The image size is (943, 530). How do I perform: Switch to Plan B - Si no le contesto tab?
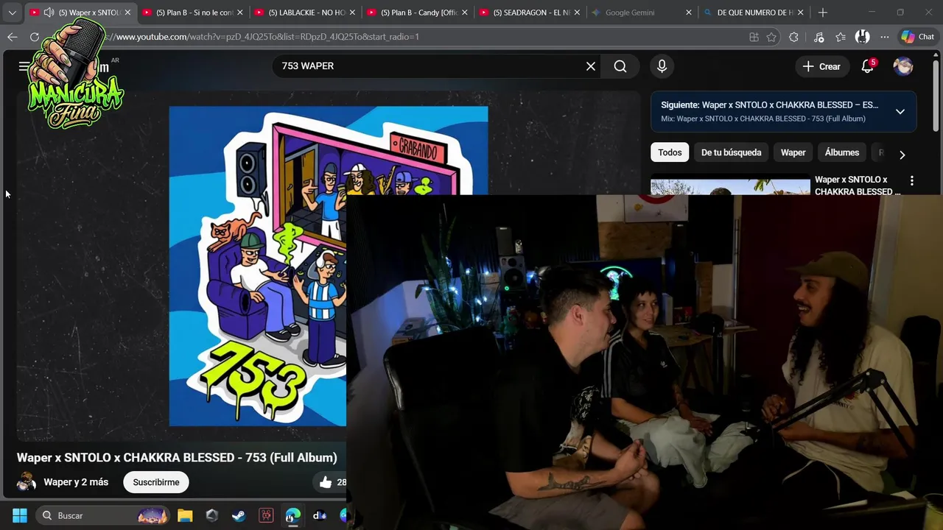click(194, 13)
